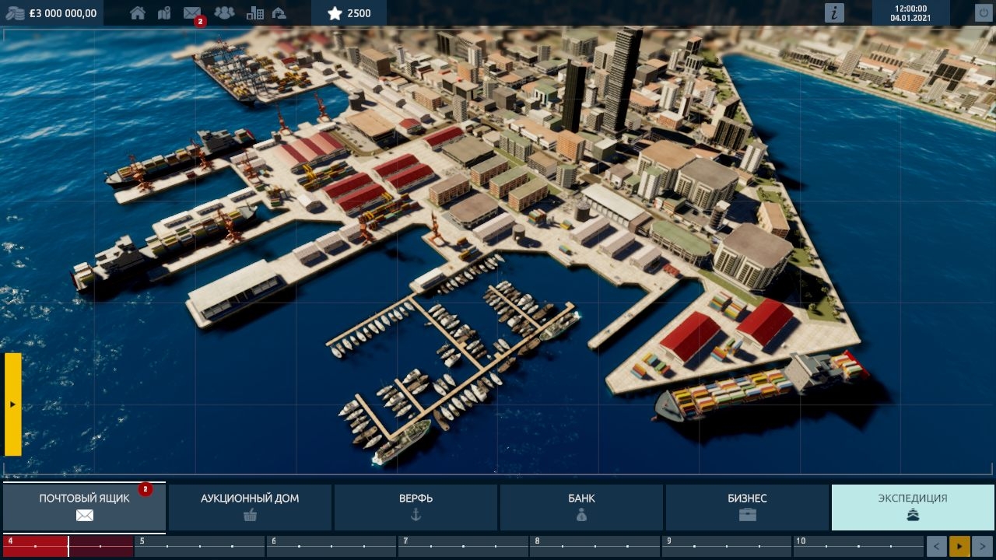Click the home icon in top toolbar
The width and height of the screenshot is (996, 560).
(138, 13)
